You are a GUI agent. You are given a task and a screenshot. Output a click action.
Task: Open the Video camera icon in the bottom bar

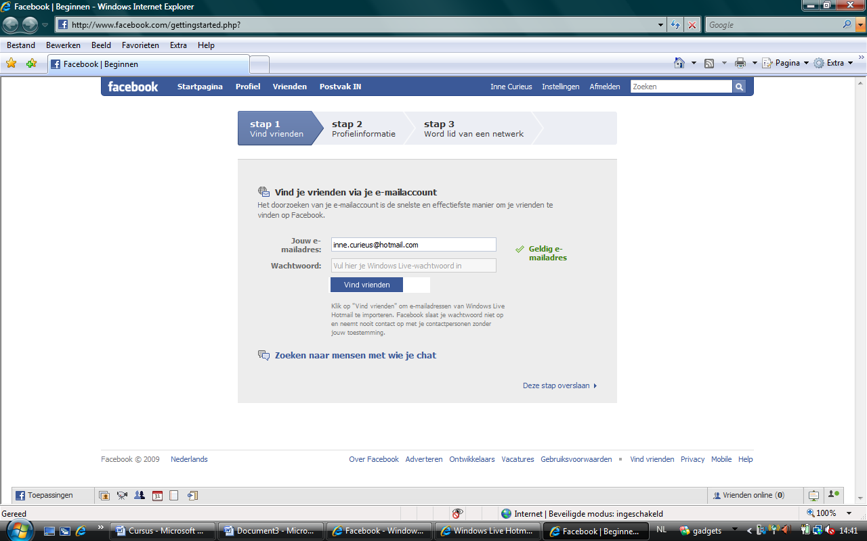click(x=122, y=496)
